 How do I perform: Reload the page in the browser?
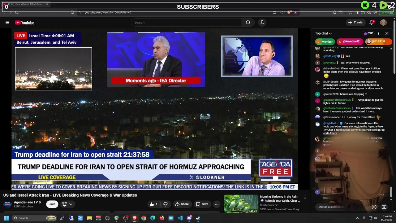pyautogui.click(x=17, y=12)
